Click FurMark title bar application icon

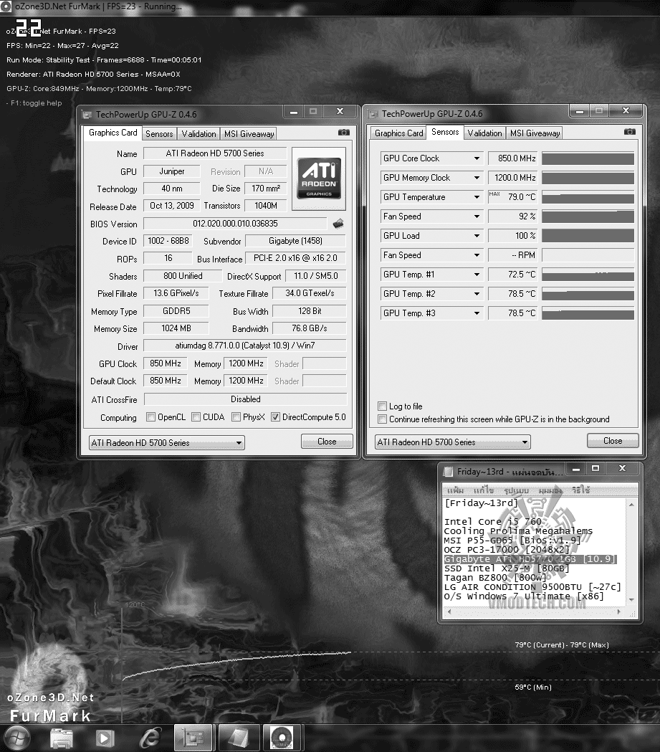pos(6,6)
